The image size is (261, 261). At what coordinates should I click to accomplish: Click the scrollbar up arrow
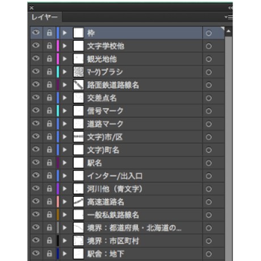tap(229, 31)
